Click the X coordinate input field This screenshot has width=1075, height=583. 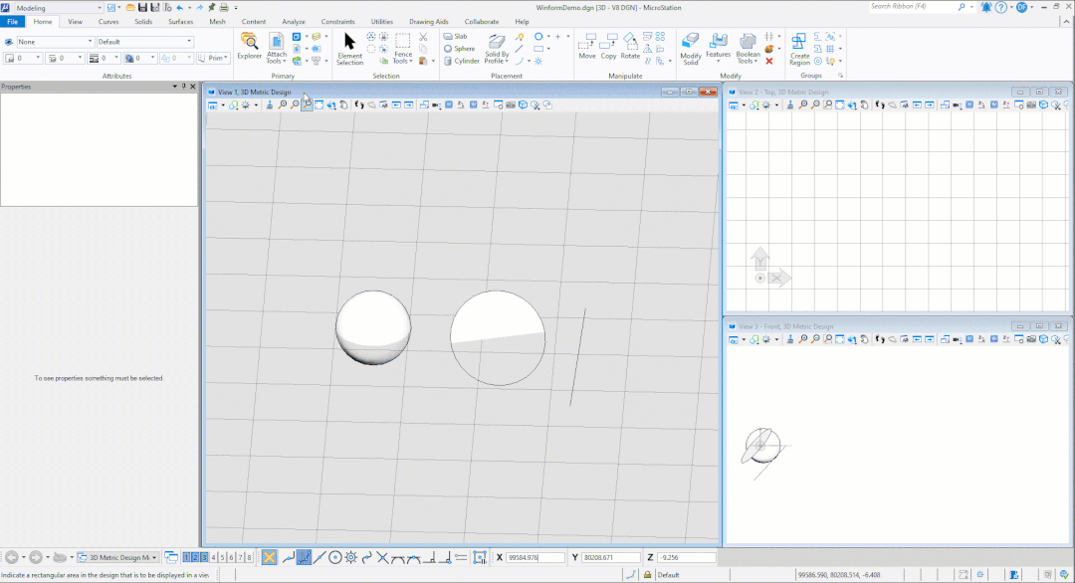536,558
